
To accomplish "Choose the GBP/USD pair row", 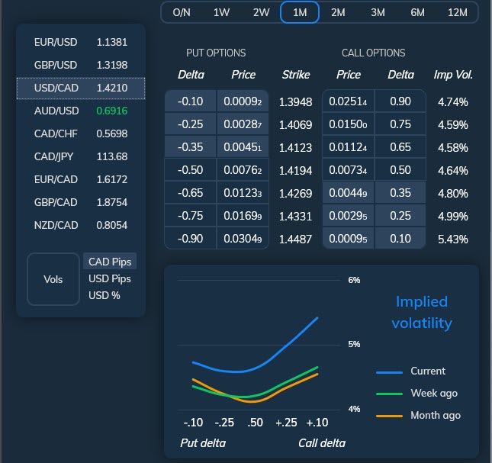I will tap(81, 65).
